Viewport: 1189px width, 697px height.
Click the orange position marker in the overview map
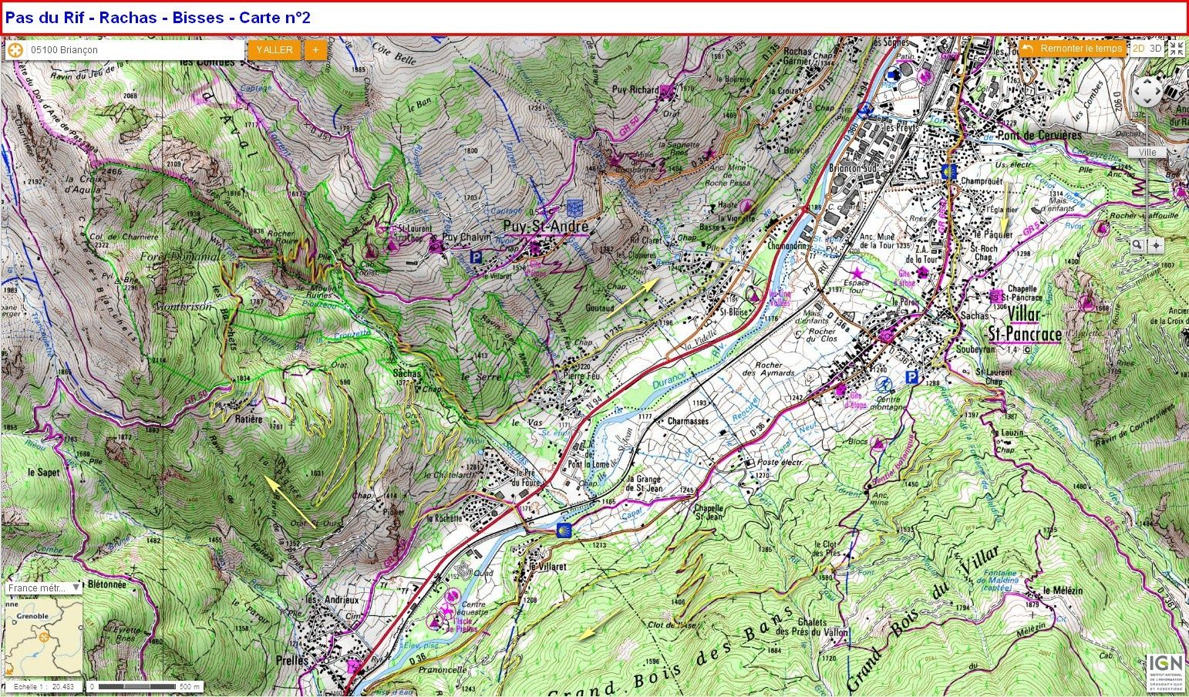[44, 637]
